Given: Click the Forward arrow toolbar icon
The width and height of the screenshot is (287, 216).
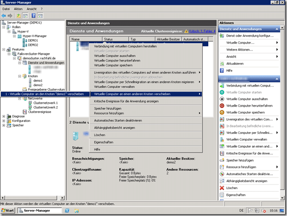Looking at the screenshot, I should 10,16.
